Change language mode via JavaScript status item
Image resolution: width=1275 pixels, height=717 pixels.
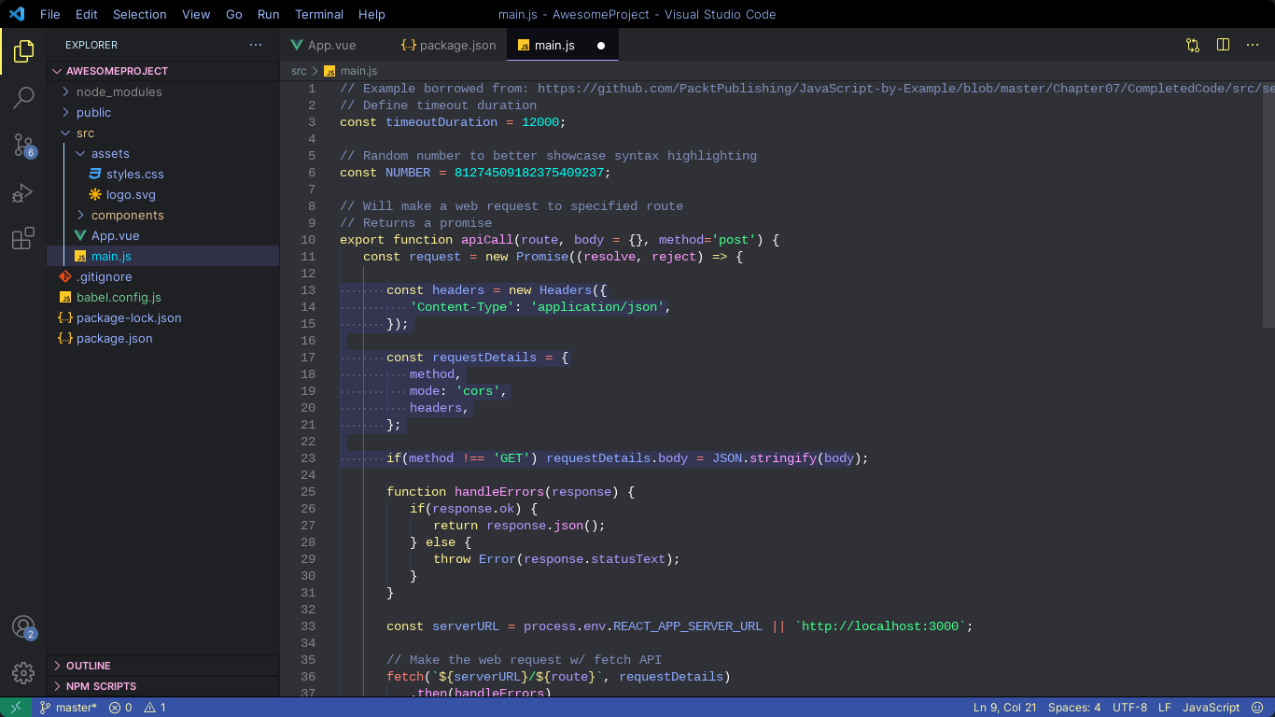pos(1212,708)
